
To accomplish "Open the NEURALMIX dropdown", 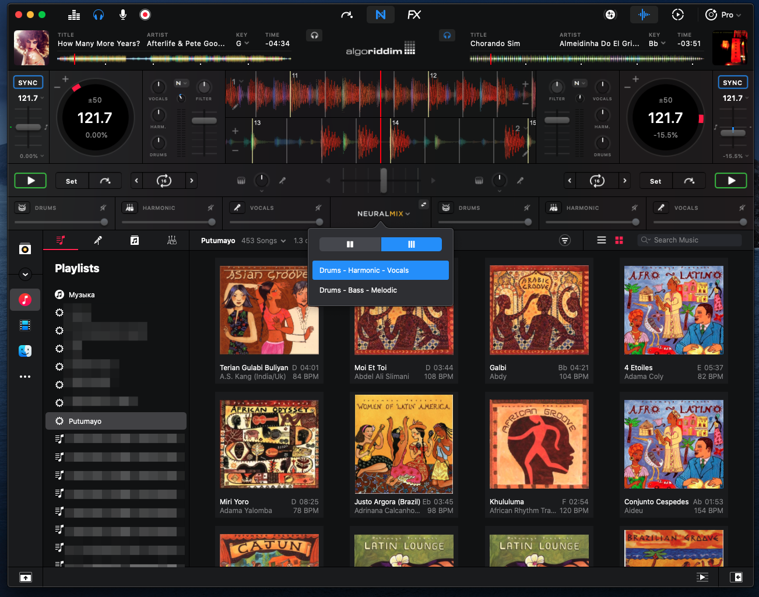I will coord(384,214).
